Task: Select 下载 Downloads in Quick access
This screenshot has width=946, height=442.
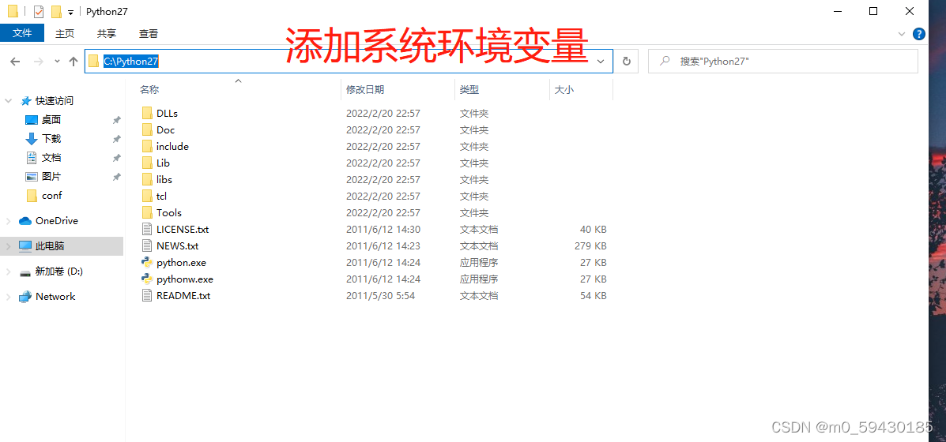Action: (x=51, y=138)
